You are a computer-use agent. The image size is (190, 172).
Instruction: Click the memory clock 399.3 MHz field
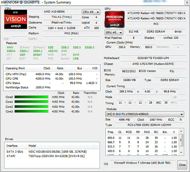[x=126, y=91]
